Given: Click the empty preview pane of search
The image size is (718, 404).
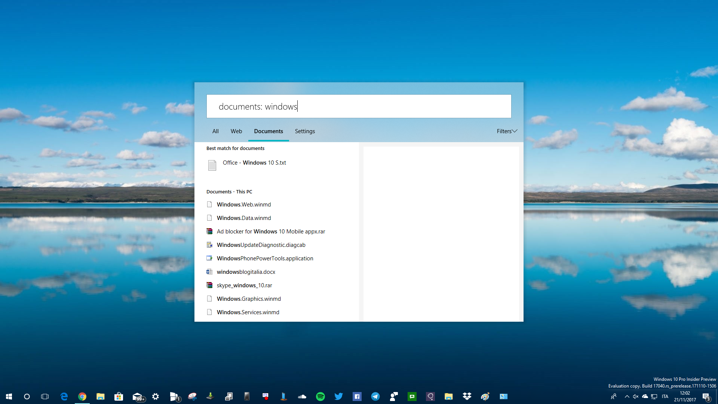Looking at the screenshot, I should [x=441, y=234].
